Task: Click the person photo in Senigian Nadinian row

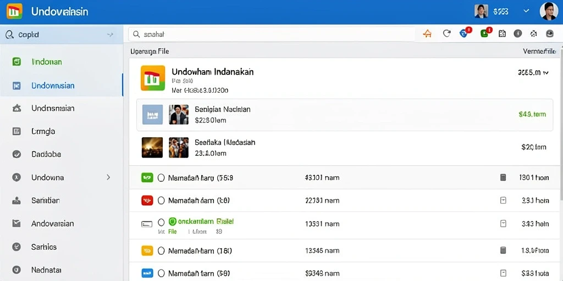Action: [x=179, y=115]
